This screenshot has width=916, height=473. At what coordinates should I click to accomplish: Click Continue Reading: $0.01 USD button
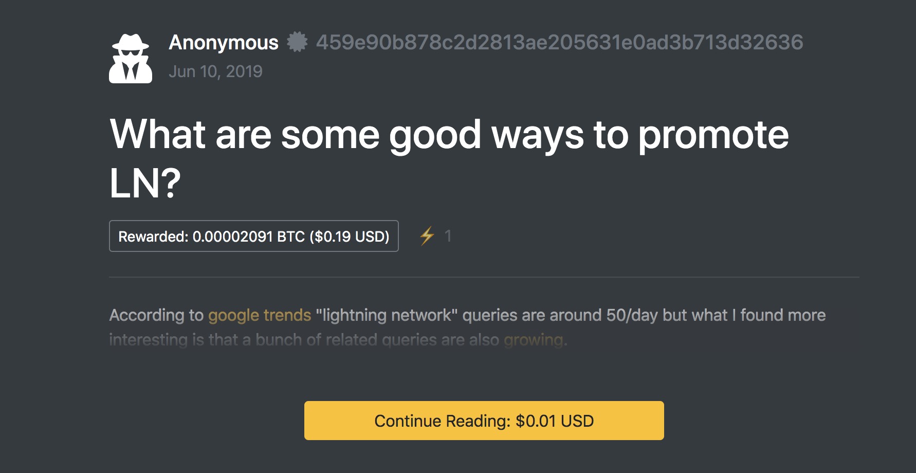click(484, 421)
